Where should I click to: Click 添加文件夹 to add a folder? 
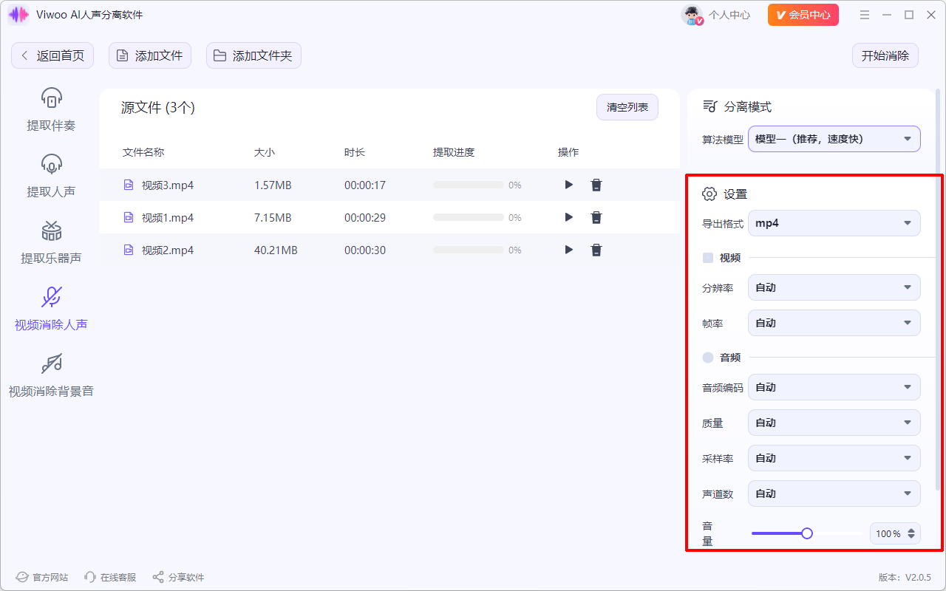(253, 55)
